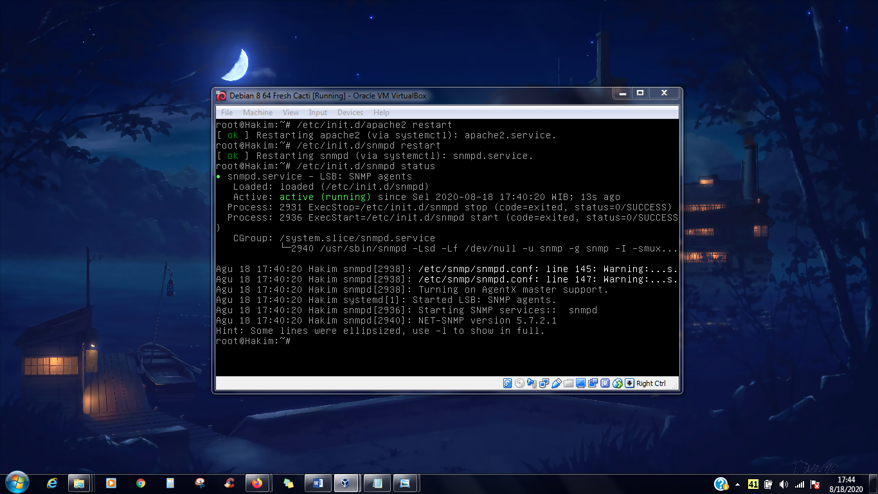Click the optical drive status bar icon

coord(519,383)
